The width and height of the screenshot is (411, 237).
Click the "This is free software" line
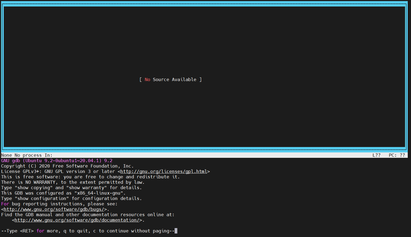(90, 177)
